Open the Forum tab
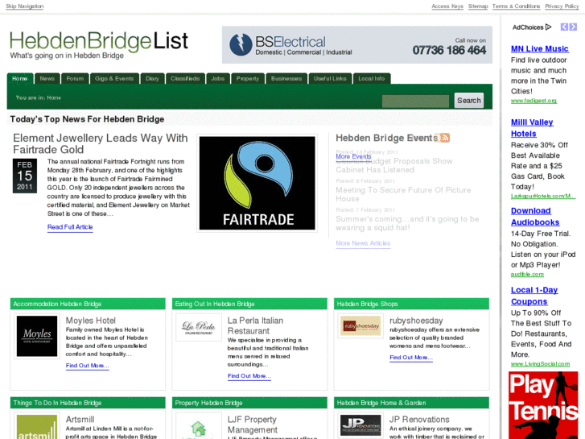Image resolution: width=585 pixels, height=439 pixels. pyautogui.click(x=75, y=78)
